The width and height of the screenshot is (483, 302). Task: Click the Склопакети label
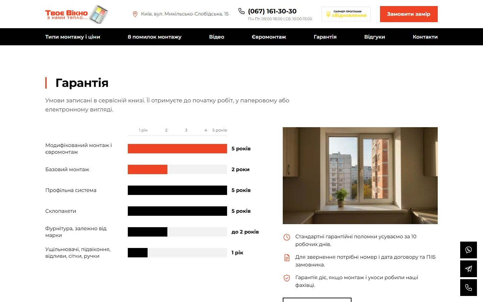point(61,211)
